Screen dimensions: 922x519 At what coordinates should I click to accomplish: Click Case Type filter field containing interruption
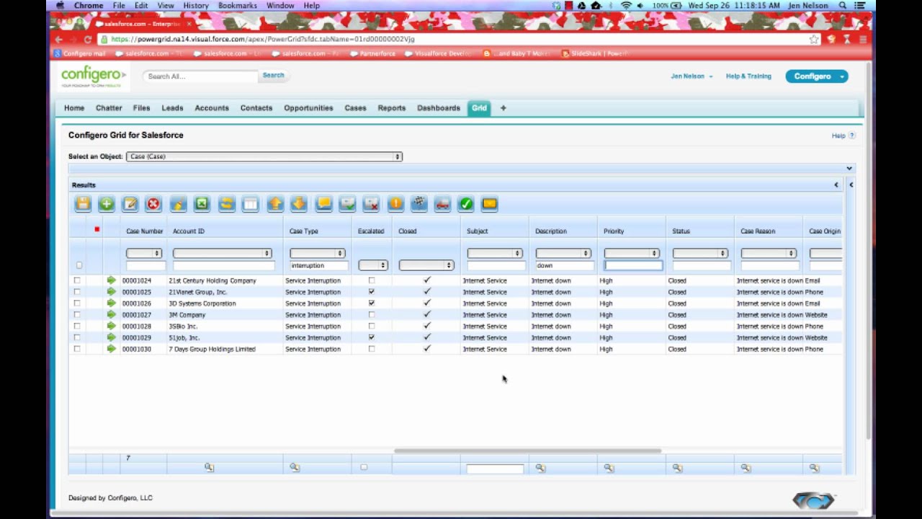coord(318,266)
